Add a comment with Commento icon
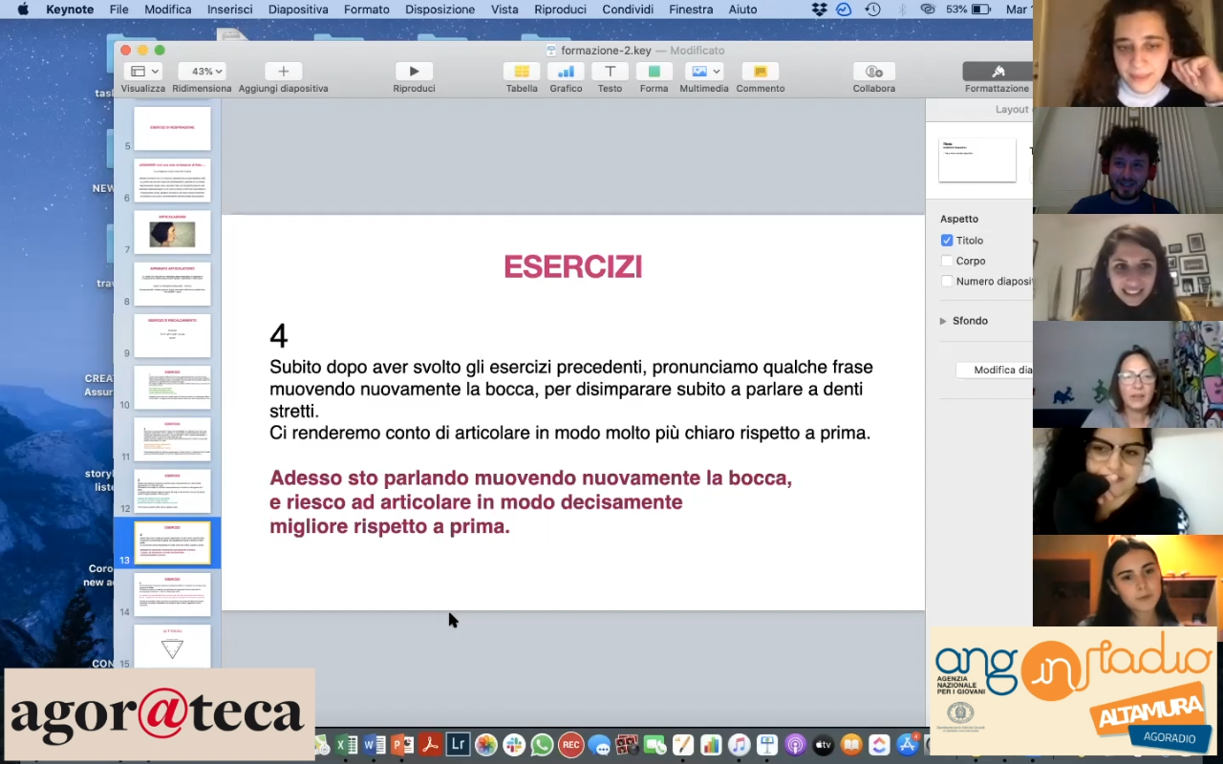 (761, 72)
